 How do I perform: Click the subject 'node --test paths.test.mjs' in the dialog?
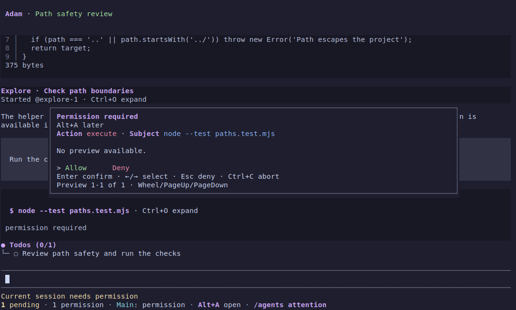219,134
